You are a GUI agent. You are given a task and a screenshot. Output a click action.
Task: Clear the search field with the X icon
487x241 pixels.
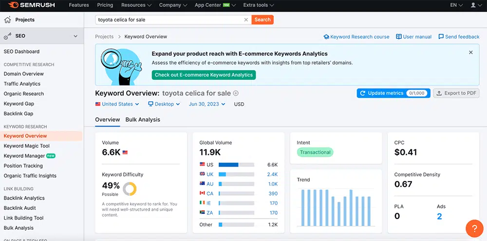click(246, 19)
